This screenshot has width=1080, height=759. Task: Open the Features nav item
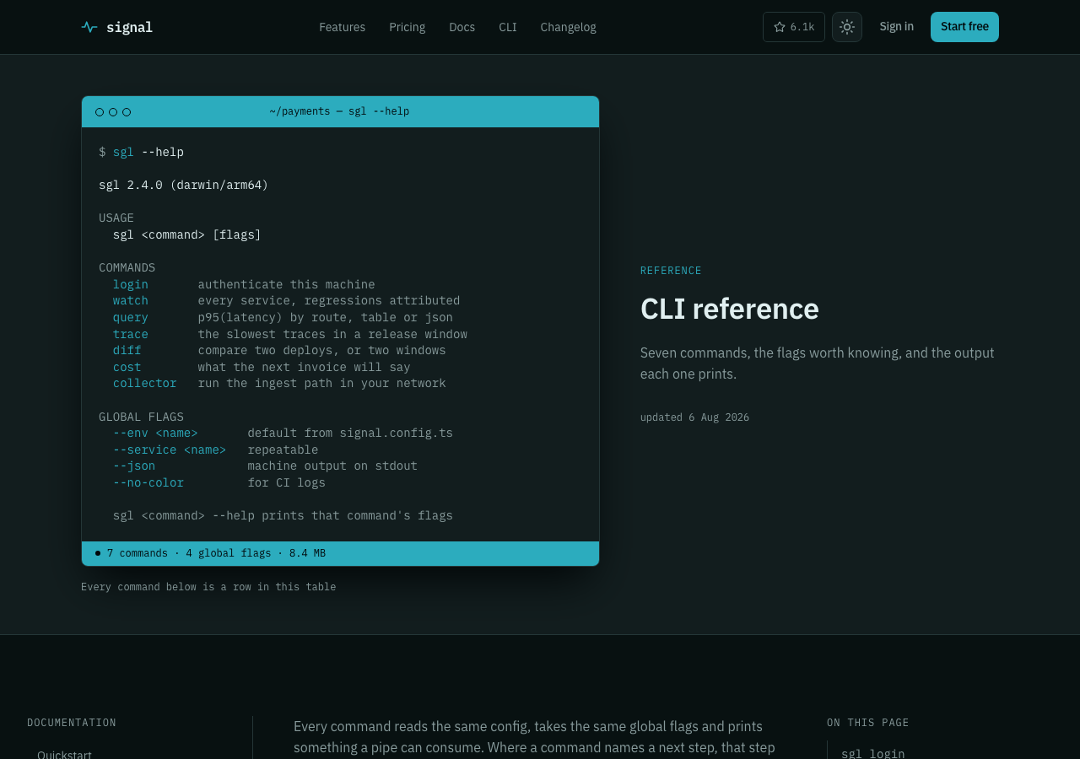click(x=342, y=27)
